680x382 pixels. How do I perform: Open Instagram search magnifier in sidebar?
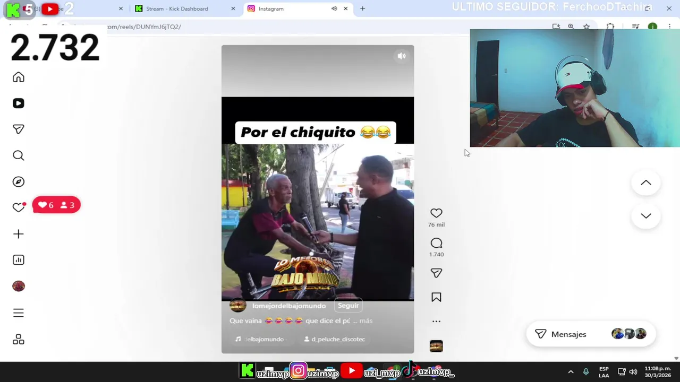(19, 155)
